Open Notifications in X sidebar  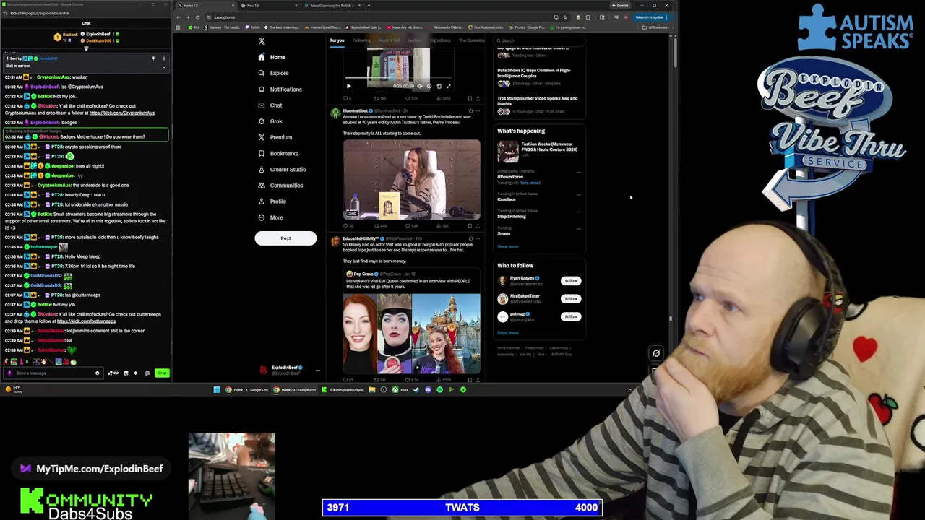280,89
